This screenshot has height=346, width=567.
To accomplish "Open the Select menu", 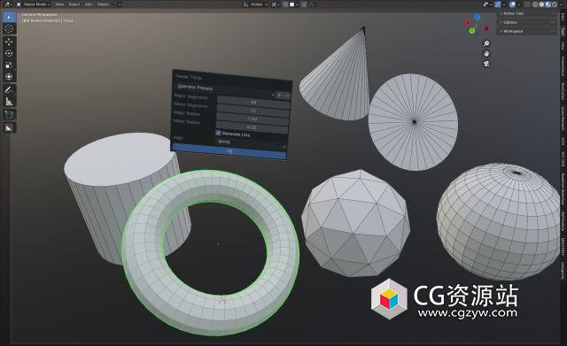I will (74, 4).
